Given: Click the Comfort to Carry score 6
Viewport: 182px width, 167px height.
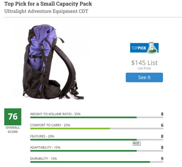Looking at the screenshot, I should click(x=162, y=125).
